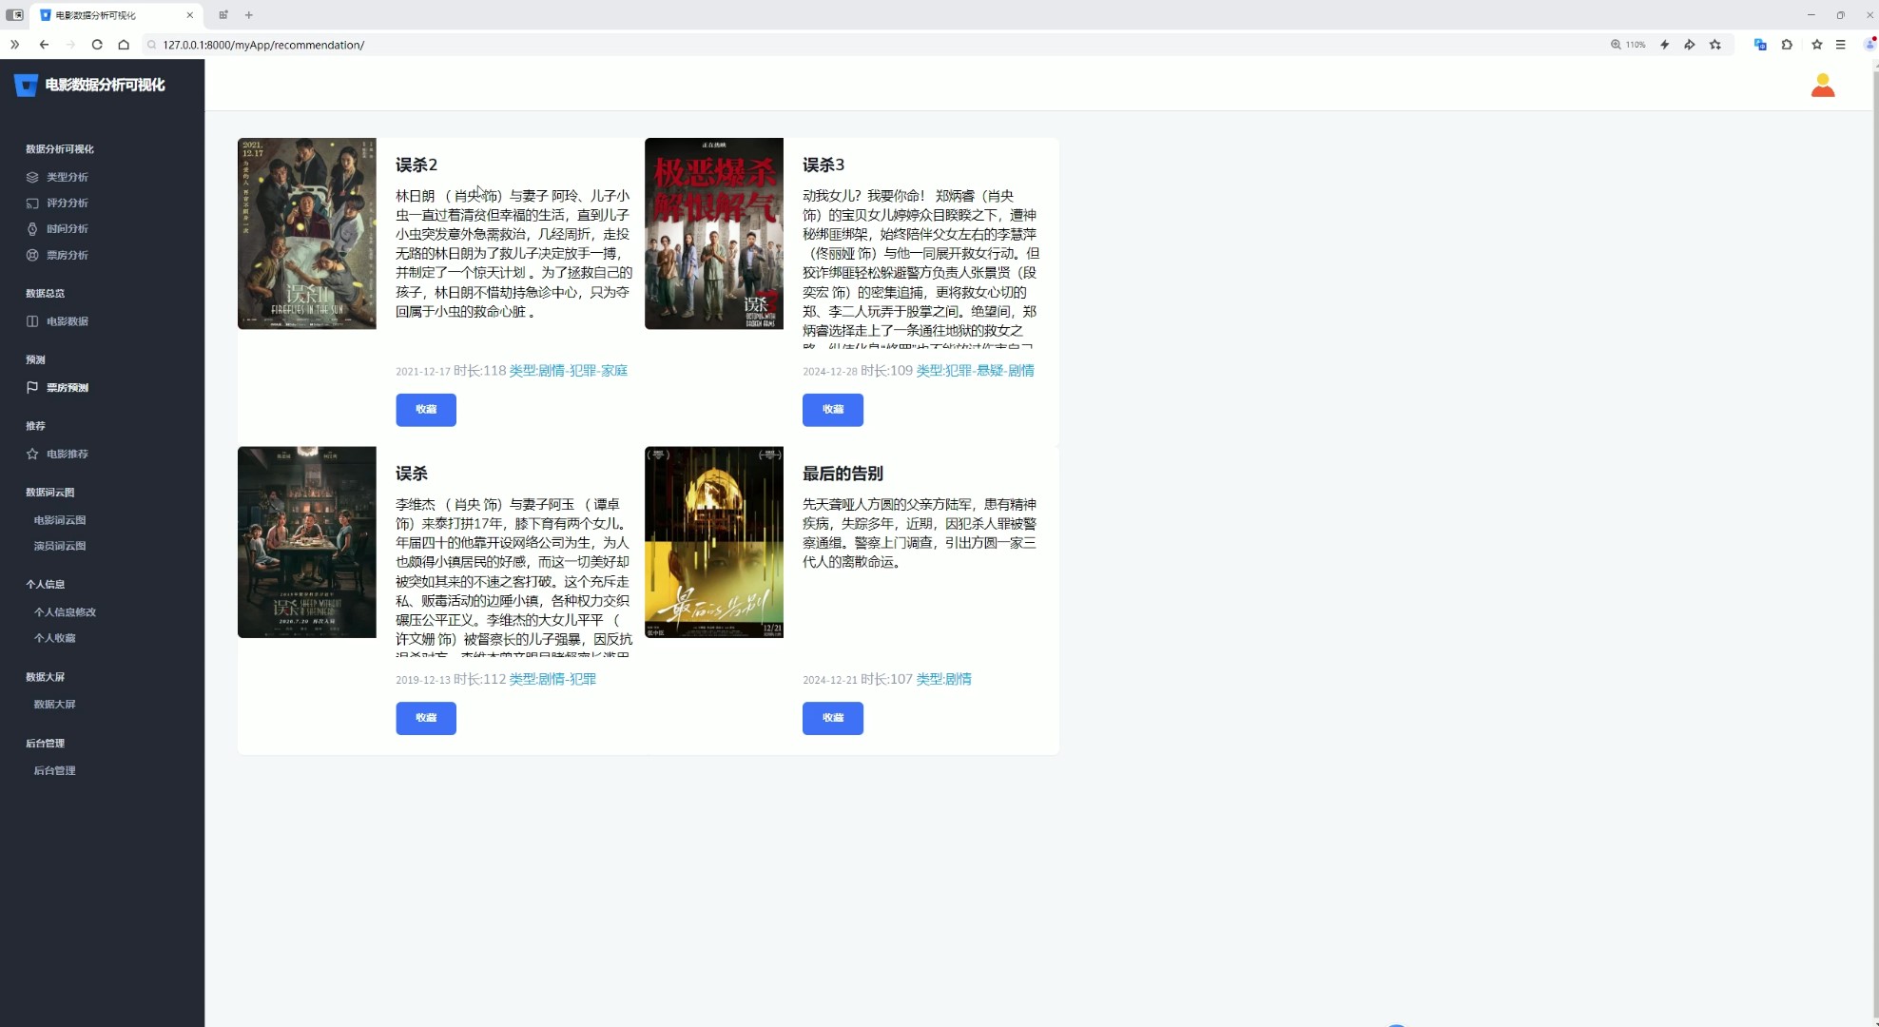
Task: Select 票房预测 flag item
Action: pyautogui.click(x=67, y=387)
